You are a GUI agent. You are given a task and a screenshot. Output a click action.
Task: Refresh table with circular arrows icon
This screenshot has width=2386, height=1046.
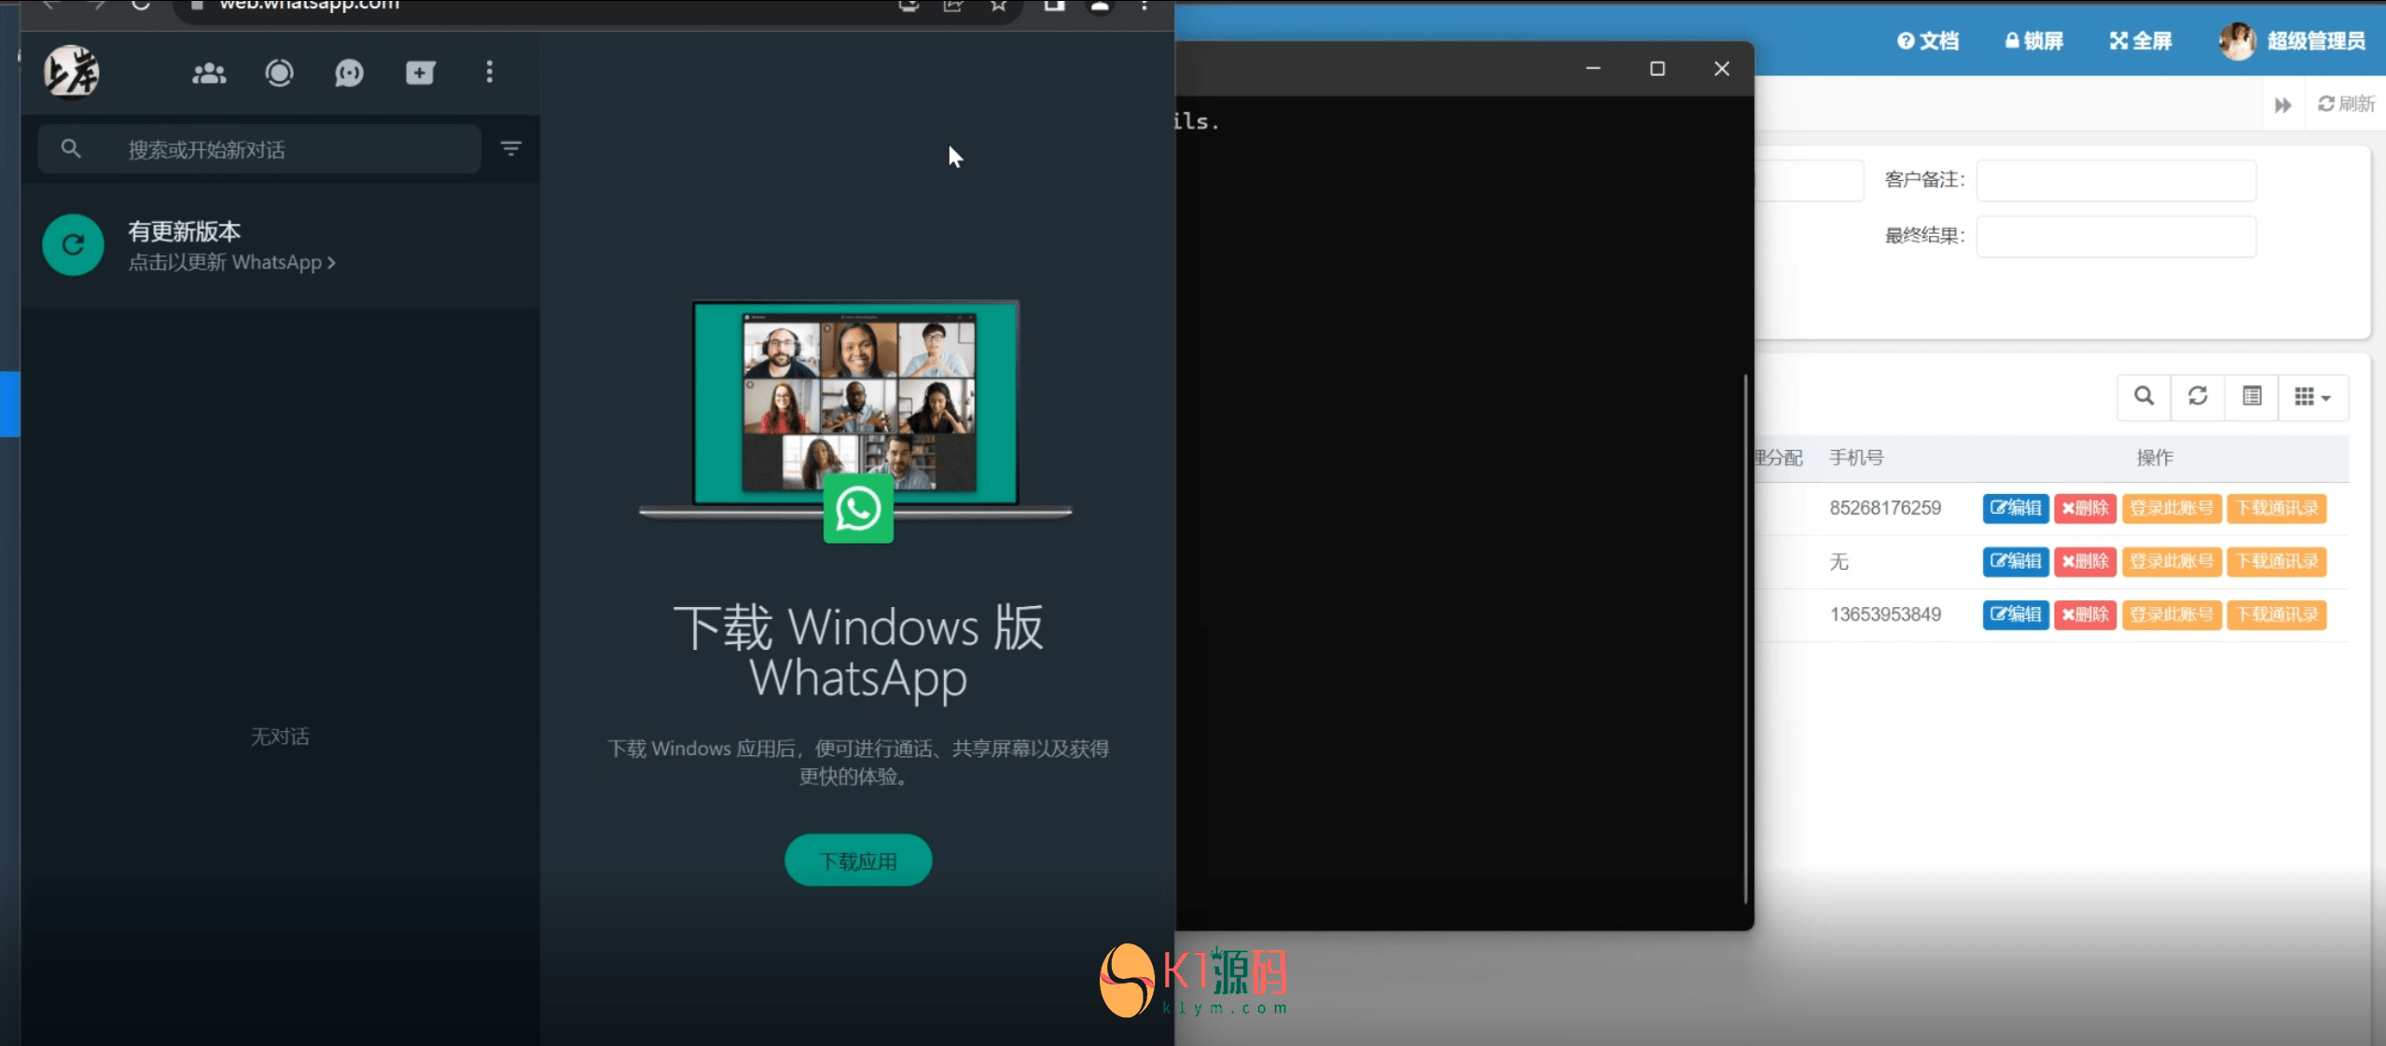tap(2198, 396)
